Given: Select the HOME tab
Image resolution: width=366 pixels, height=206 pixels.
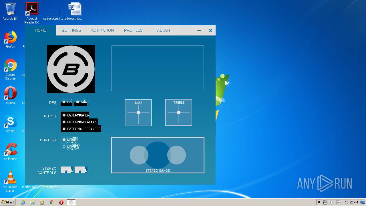Looking at the screenshot, I should pos(41,30).
